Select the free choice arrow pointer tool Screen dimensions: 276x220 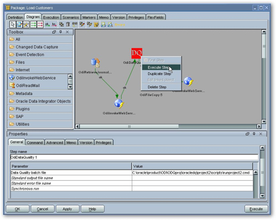(x=13, y=24)
